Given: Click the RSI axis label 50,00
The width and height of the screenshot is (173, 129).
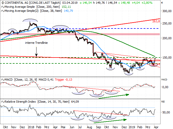Looking at the screenshot, I should point(166,112).
